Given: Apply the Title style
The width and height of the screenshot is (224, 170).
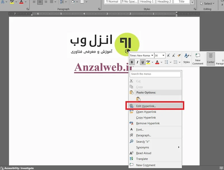Looking at the screenshot, I should coord(181,2).
